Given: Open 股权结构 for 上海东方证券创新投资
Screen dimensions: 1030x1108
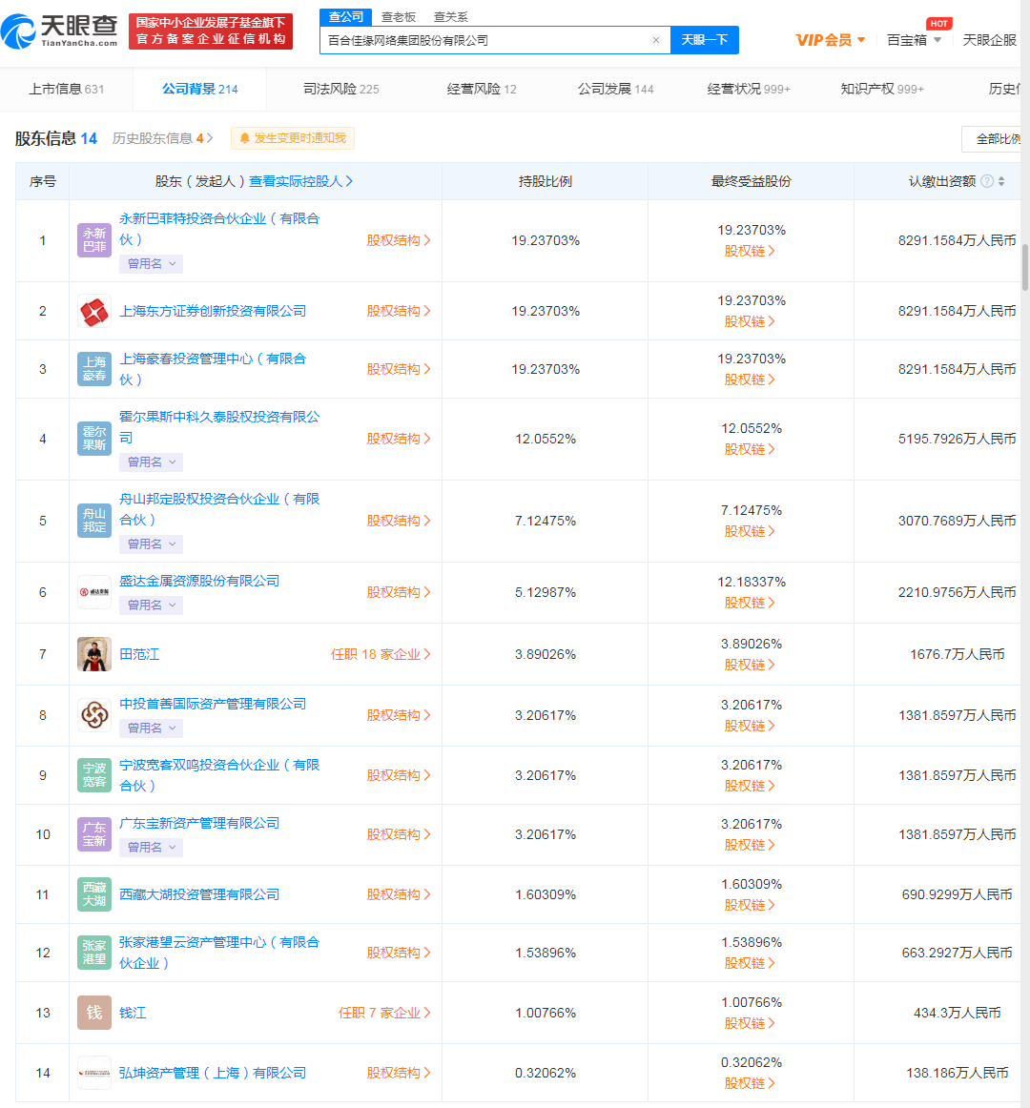Looking at the screenshot, I should [398, 311].
